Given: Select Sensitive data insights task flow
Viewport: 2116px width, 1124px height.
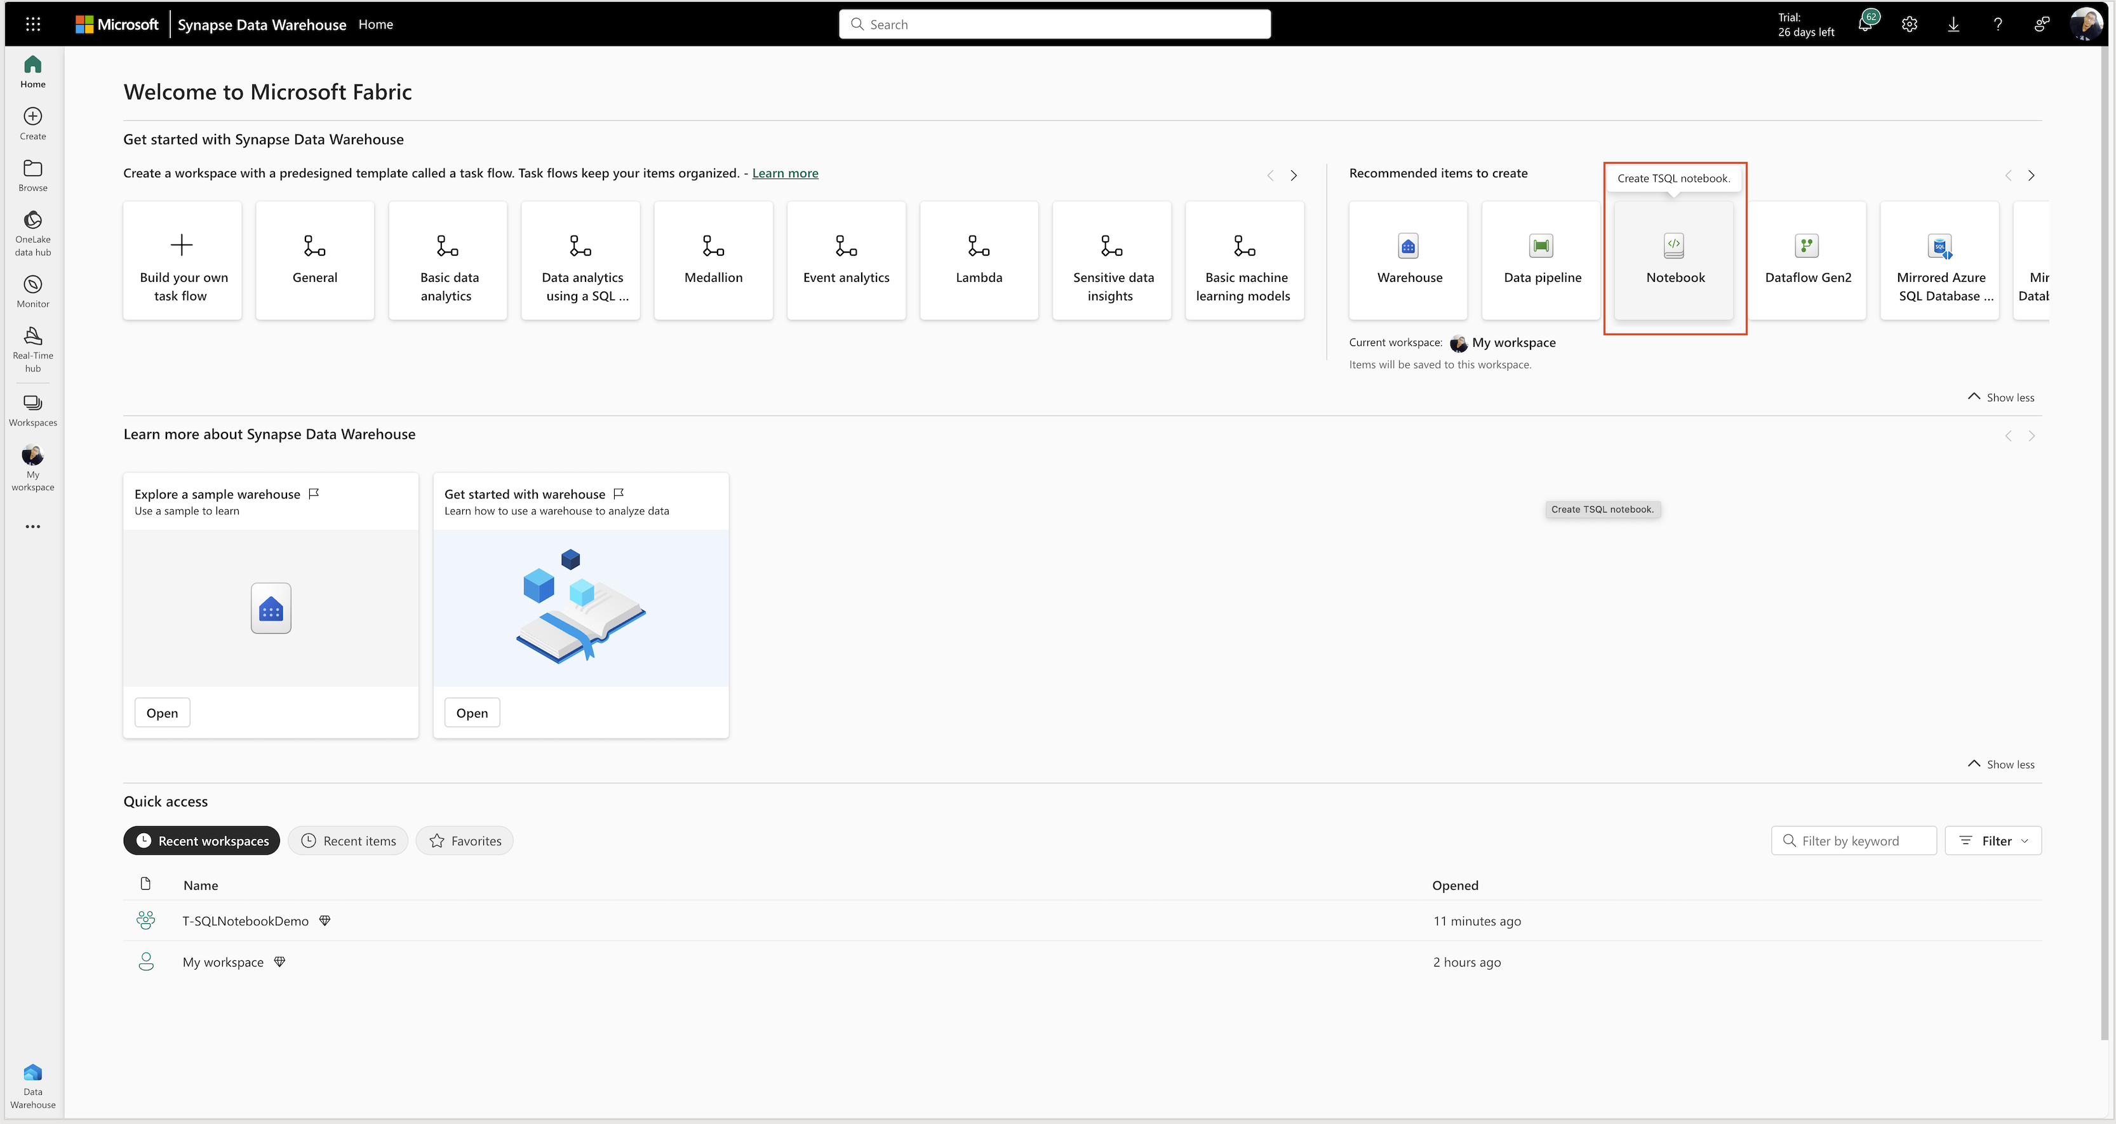Looking at the screenshot, I should [x=1111, y=260].
